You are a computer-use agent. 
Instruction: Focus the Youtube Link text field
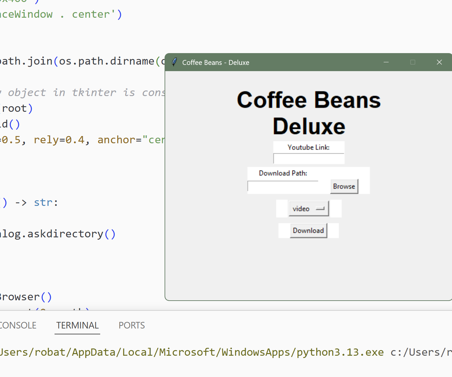(308, 159)
